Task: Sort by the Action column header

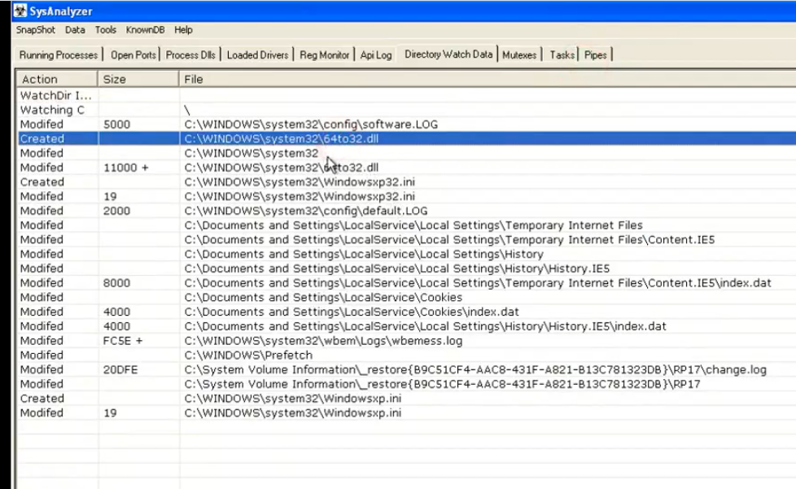Action: [57, 79]
